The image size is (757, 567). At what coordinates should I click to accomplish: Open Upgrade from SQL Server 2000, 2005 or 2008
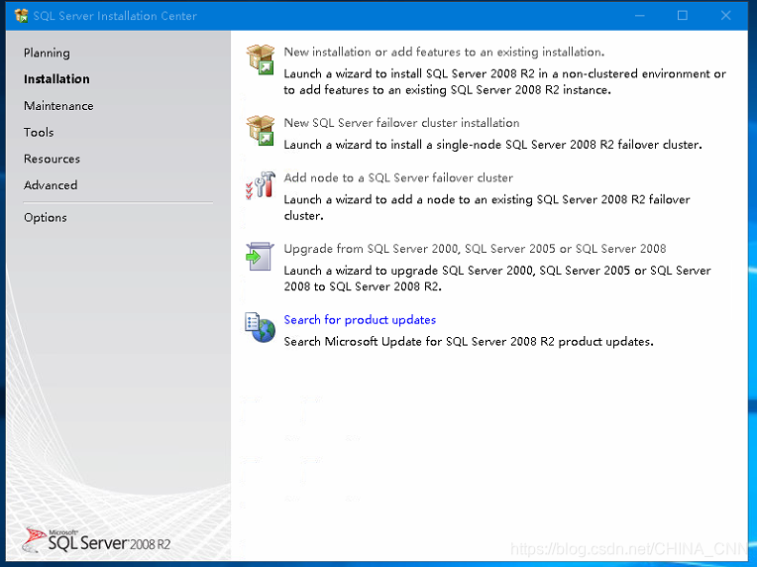[x=475, y=249]
